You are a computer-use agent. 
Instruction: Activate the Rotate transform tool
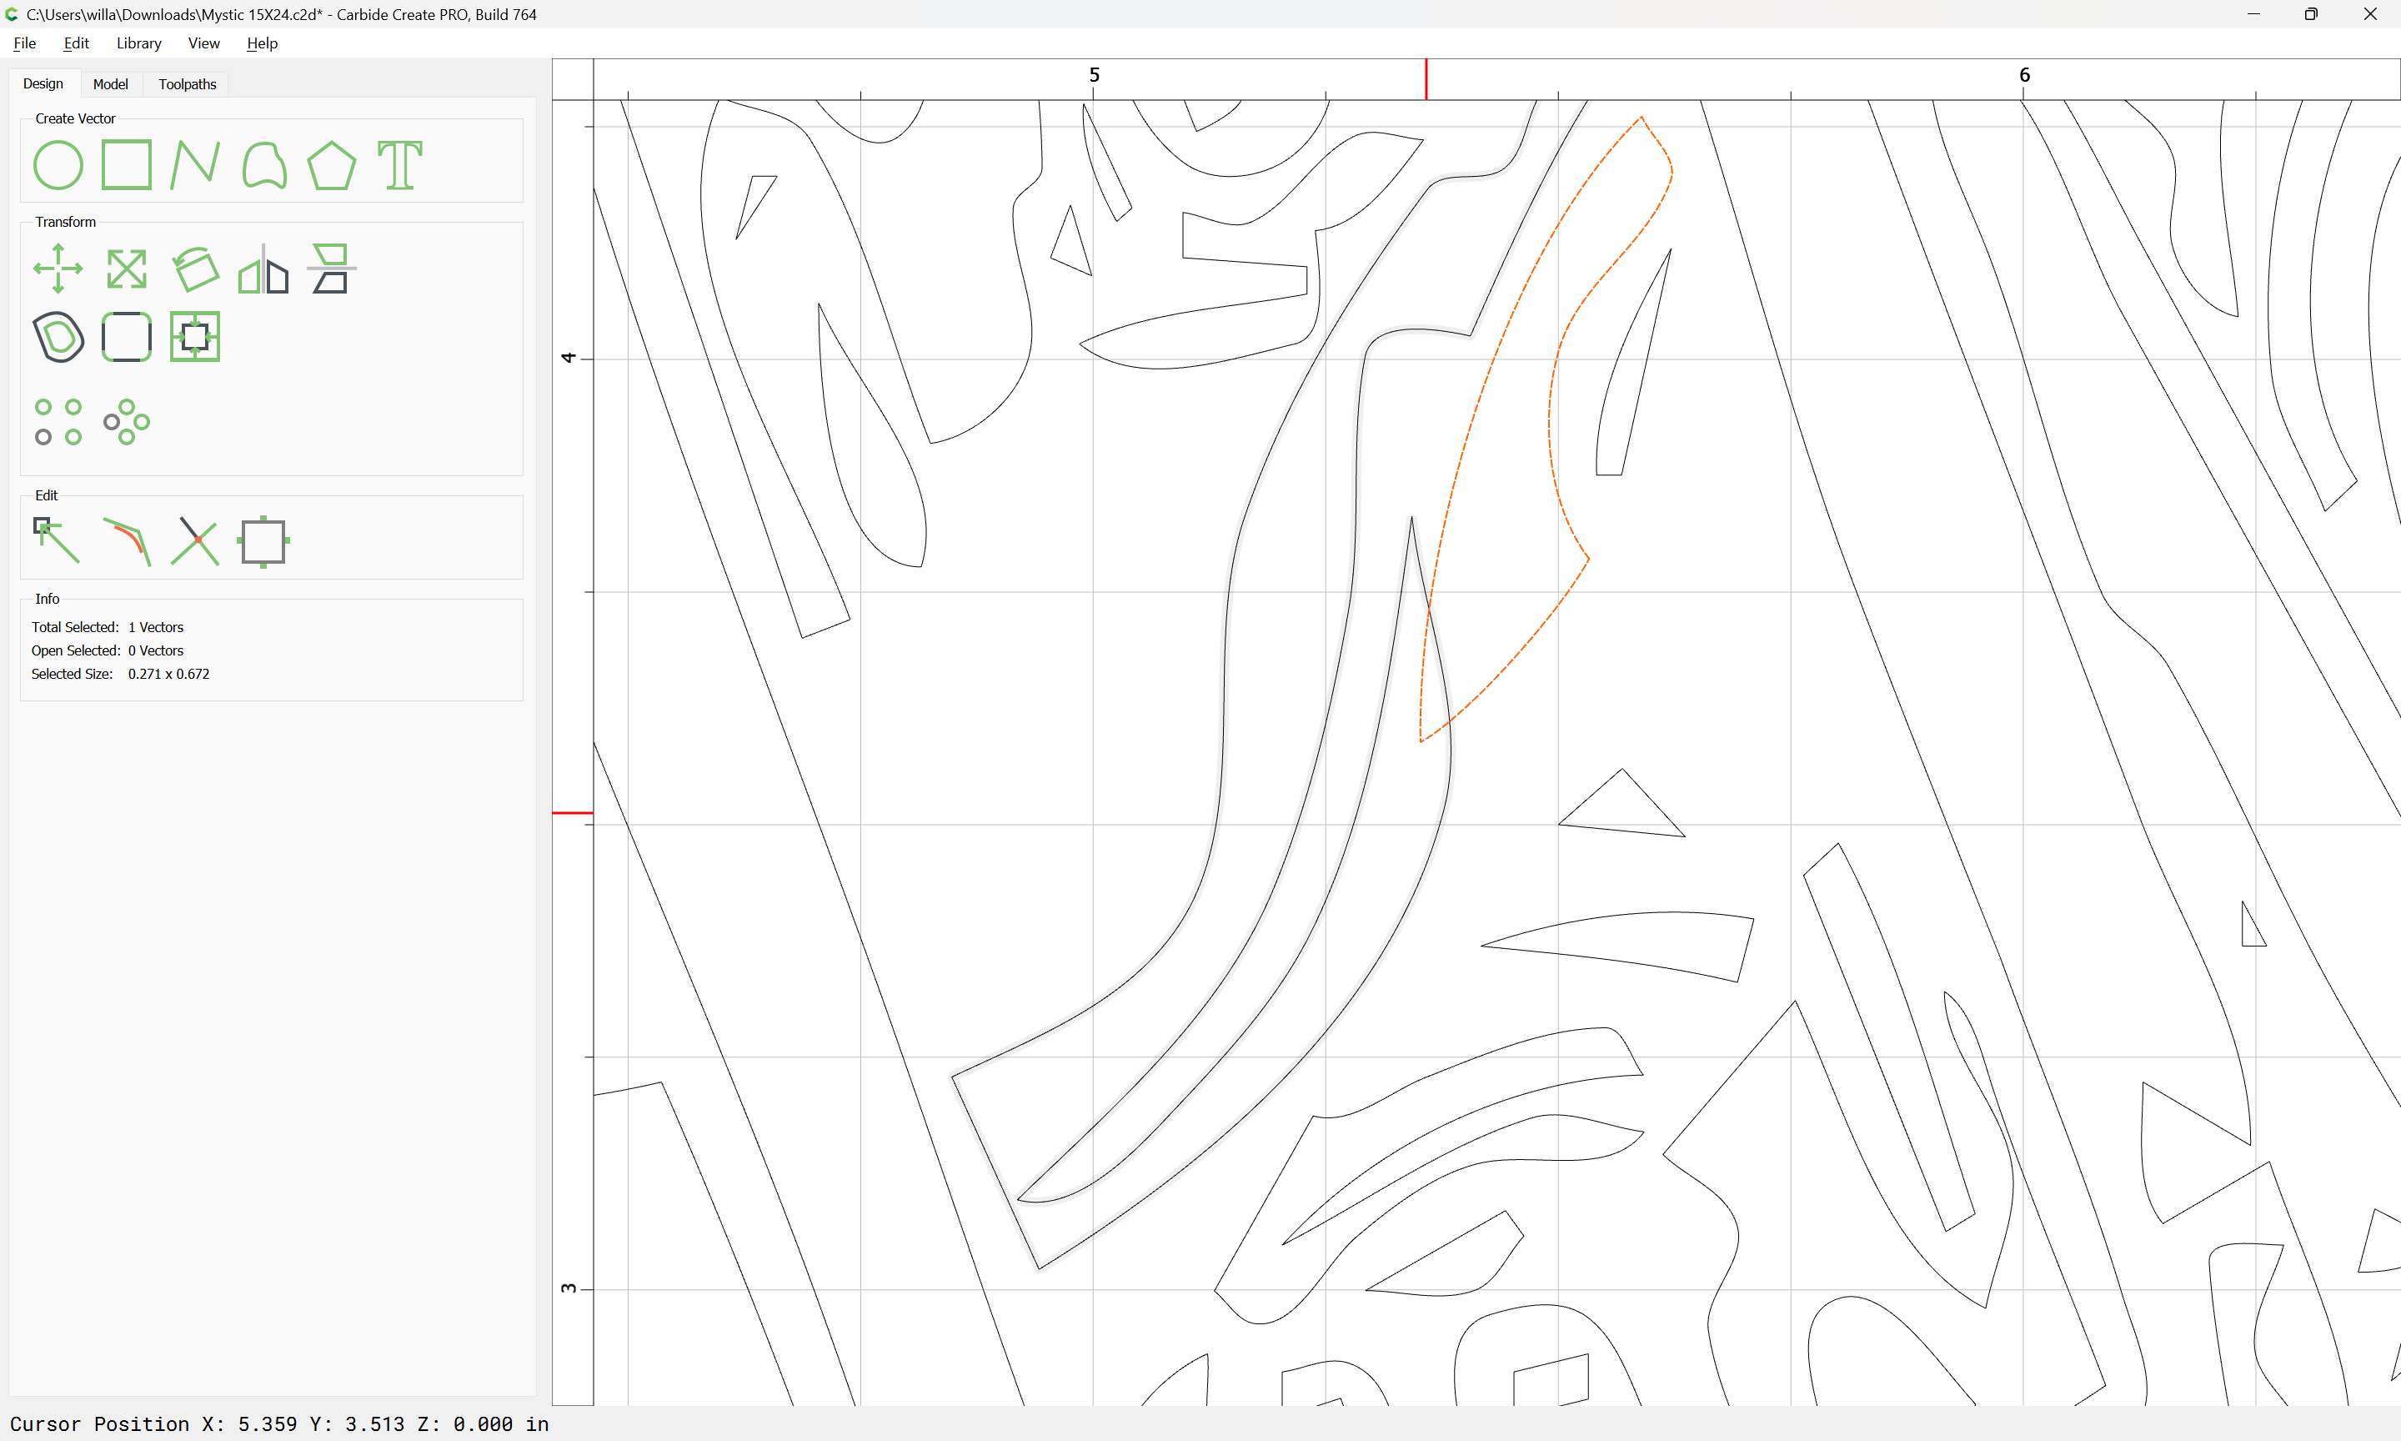pos(194,269)
